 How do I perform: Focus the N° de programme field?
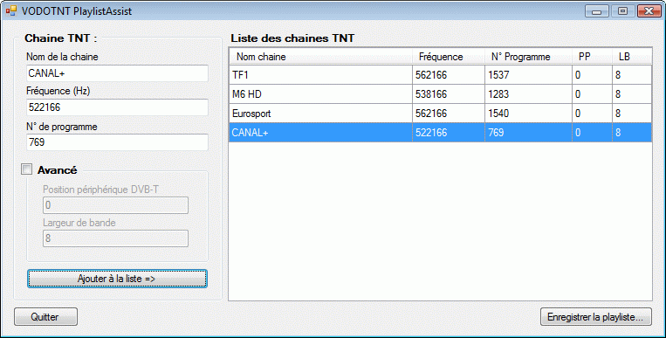[117, 142]
